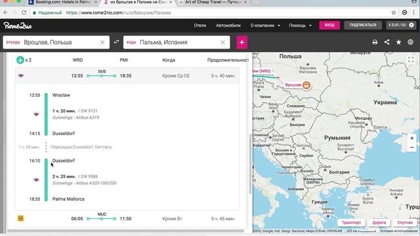The width and height of the screenshot is (420, 236).
Task: Open the О компании dropdown
Action: tap(265, 26)
